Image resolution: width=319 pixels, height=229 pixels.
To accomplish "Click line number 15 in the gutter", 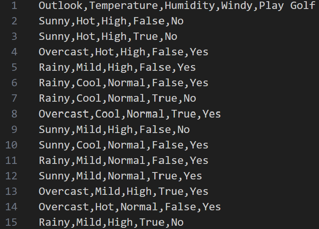I will pos(11,222).
